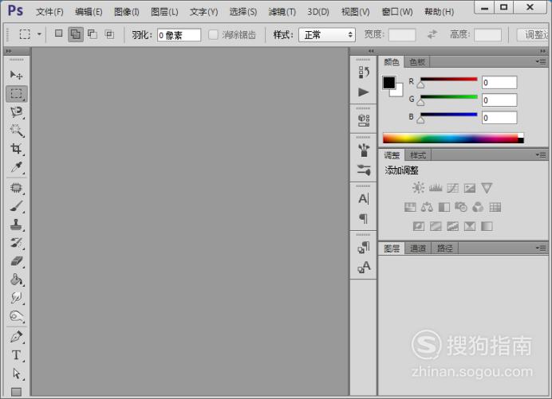Expand the left toolbox double arrow
This screenshot has width=552, height=399.
pyautogui.click(x=9, y=51)
